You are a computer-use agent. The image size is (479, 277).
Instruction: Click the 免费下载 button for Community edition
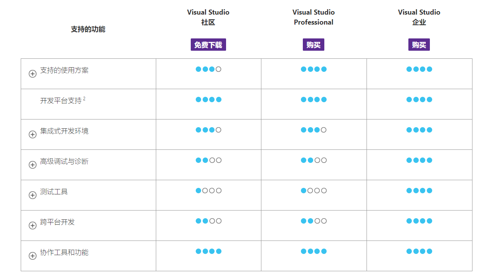pos(208,45)
